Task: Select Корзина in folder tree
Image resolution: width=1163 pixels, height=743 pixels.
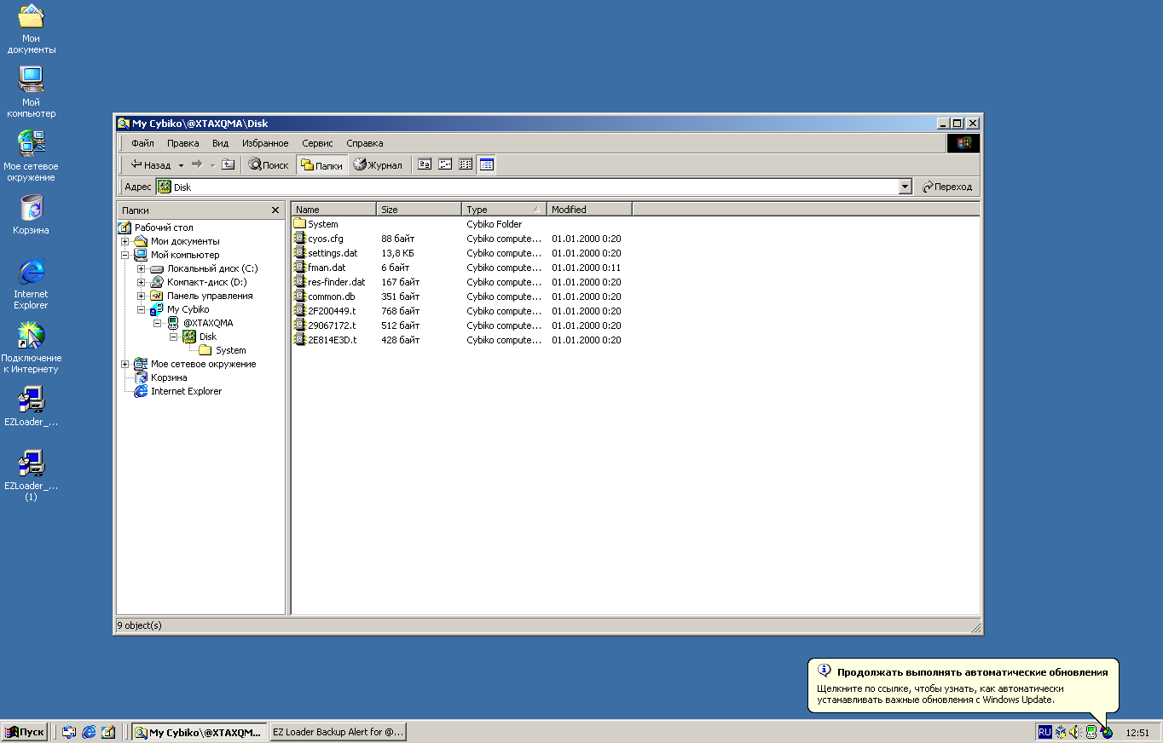Action: coord(169,377)
